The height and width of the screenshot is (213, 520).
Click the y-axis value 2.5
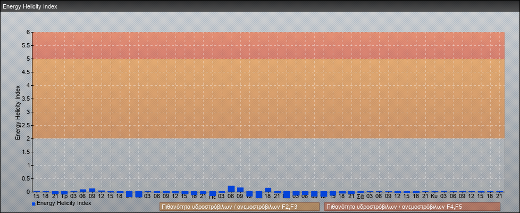pos(26,125)
